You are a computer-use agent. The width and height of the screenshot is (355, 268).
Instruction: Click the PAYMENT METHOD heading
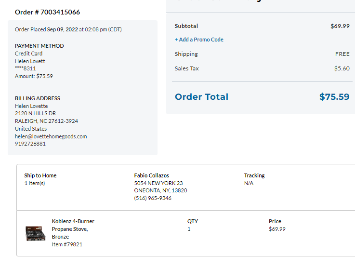click(x=39, y=46)
